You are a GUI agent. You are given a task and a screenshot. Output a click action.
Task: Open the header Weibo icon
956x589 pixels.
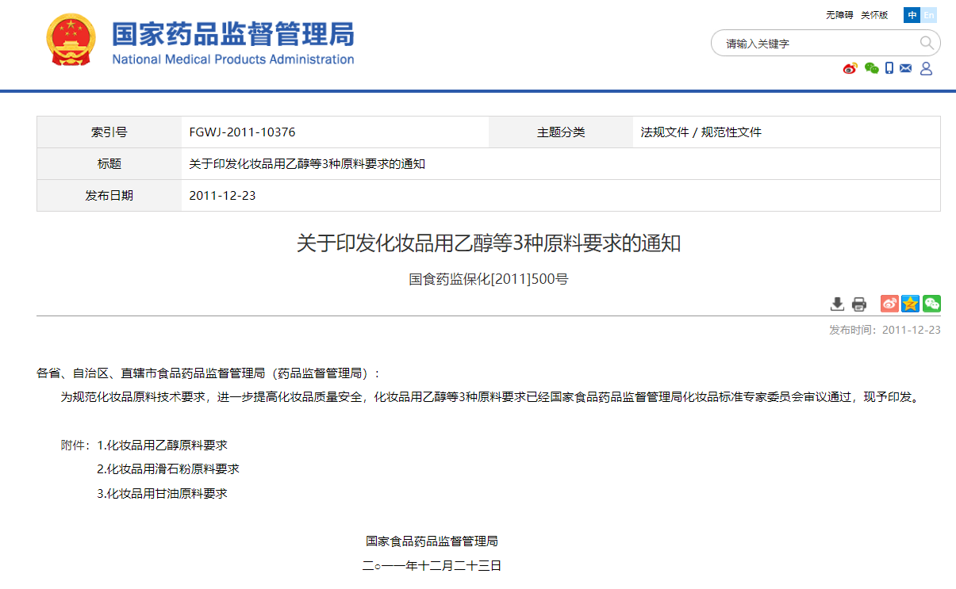tap(850, 69)
